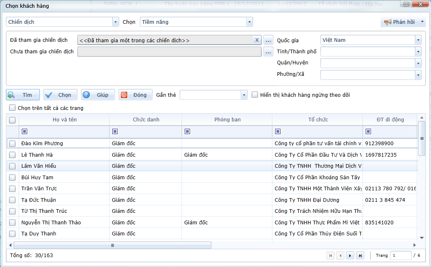Clear the Đã tham gia chiến dịch field with X
Image resolution: width=431 pixels, height=267 pixels.
[x=257, y=40]
